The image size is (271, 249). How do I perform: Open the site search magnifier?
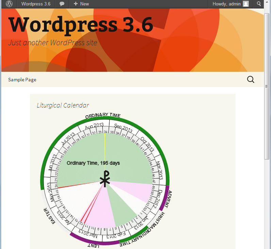251,80
